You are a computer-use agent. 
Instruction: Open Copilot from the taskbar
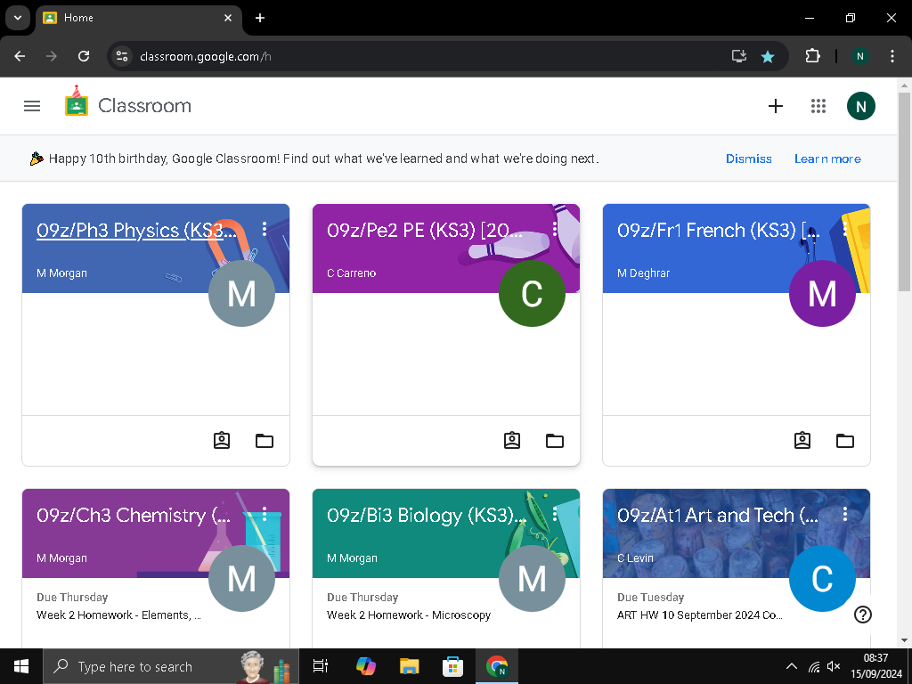[x=366, y=666]
